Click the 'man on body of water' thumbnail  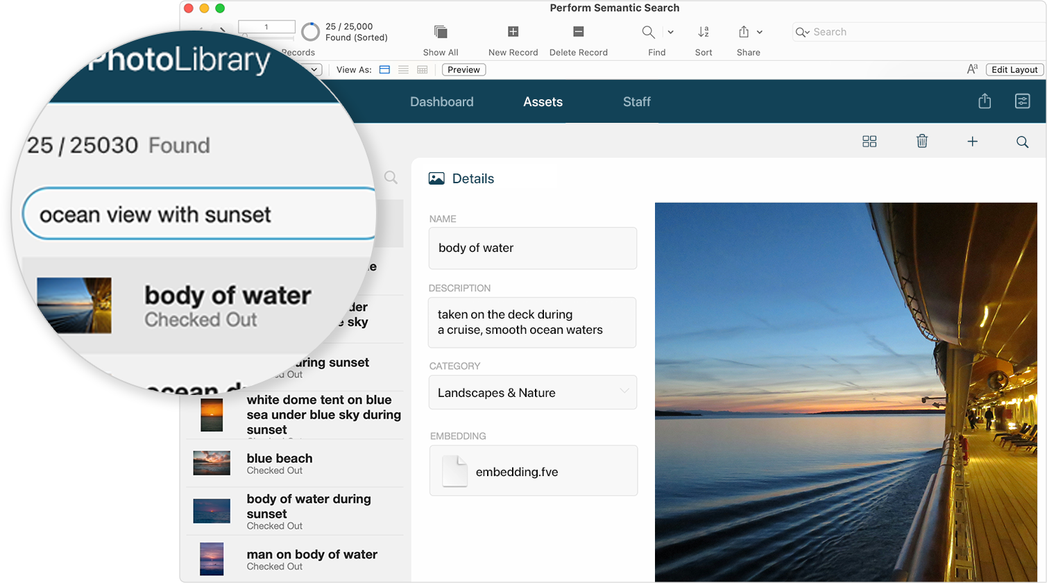coord(212,559)
